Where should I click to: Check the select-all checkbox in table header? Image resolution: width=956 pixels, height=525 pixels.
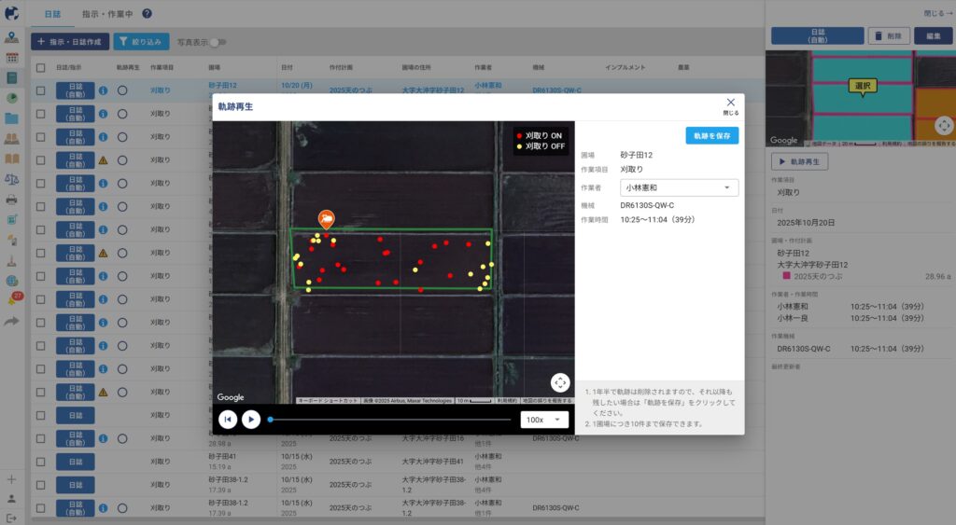(40, 68)
